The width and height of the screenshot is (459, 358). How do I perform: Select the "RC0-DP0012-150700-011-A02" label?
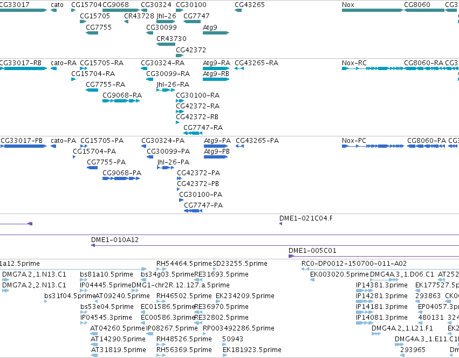(x=354, y=264)
